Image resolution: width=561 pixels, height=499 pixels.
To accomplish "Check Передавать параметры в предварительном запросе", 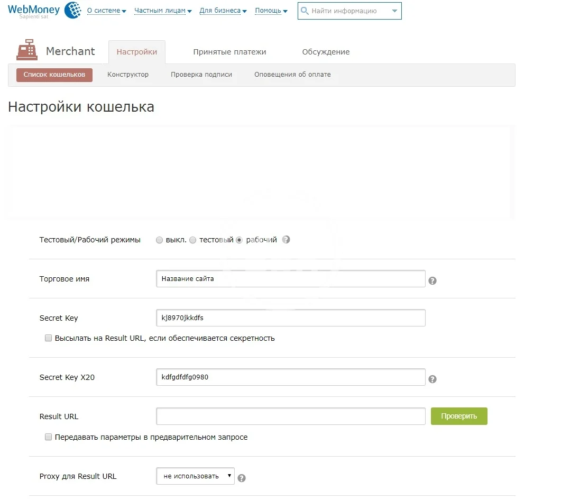I will point(49,437).
